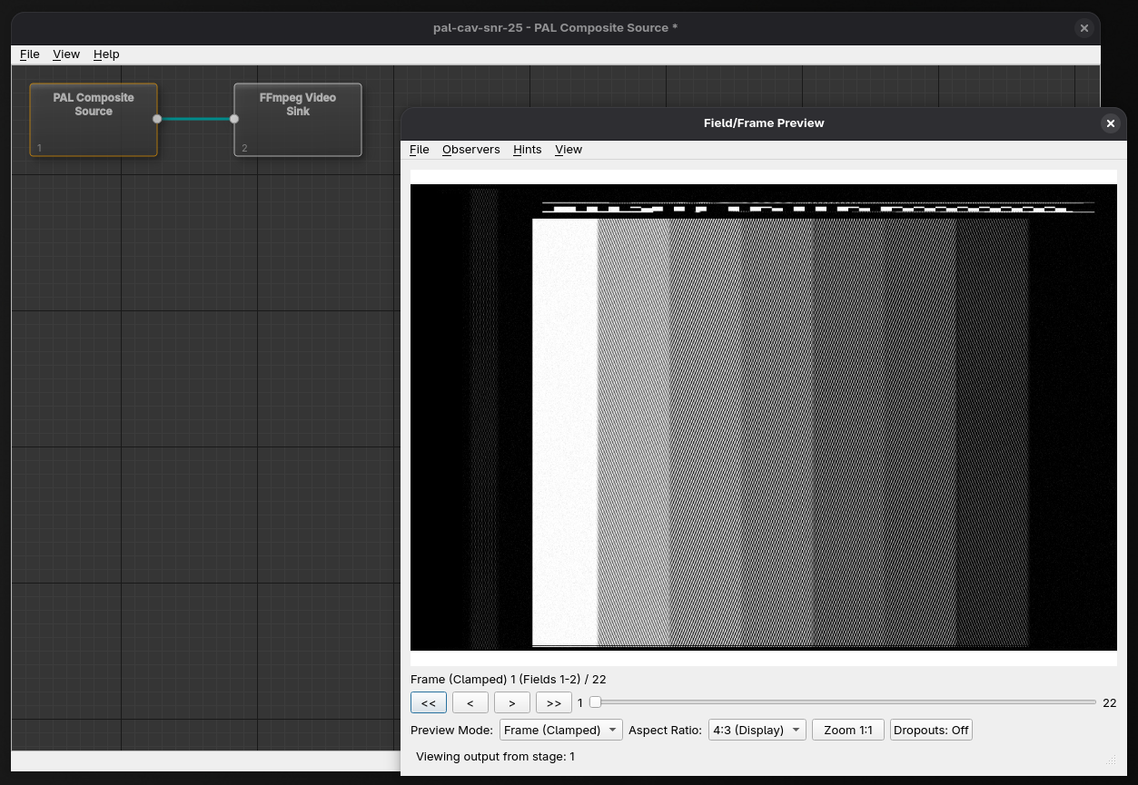Open the Hints menu in preview window
The width and height of the screenshot is (1138, 785).
[527, 150]
